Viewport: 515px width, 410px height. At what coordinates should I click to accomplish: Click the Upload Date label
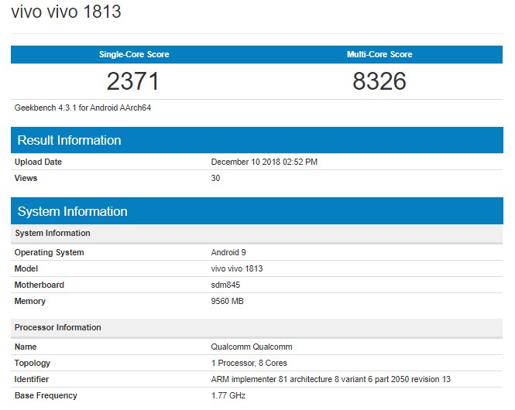tap(38, 162)
